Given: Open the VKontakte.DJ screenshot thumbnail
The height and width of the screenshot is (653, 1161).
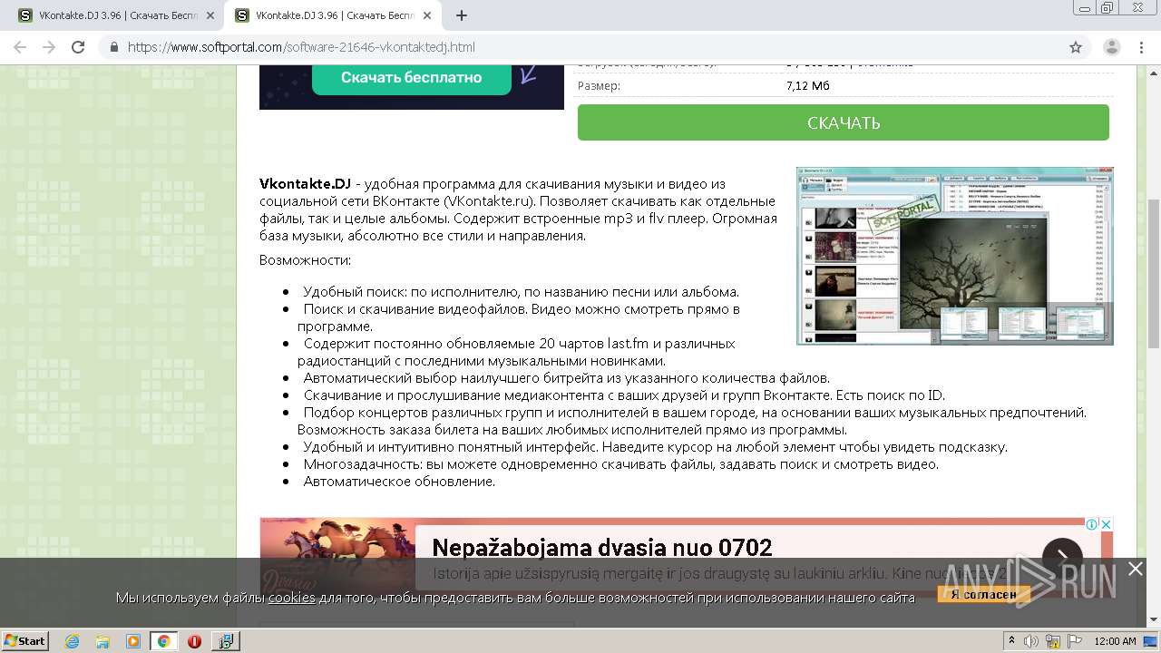Looking at the screenshot, I should click(955, 256).
